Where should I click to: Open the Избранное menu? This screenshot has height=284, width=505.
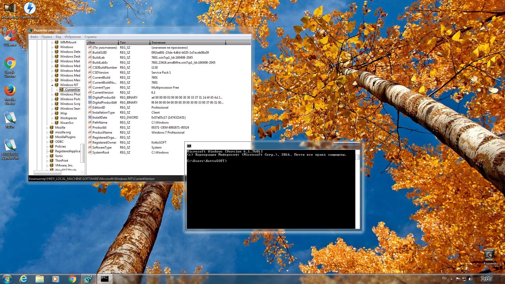point(73,37)
